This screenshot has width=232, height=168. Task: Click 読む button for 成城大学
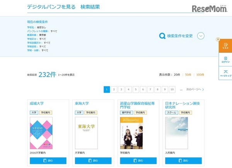point(48,161)
